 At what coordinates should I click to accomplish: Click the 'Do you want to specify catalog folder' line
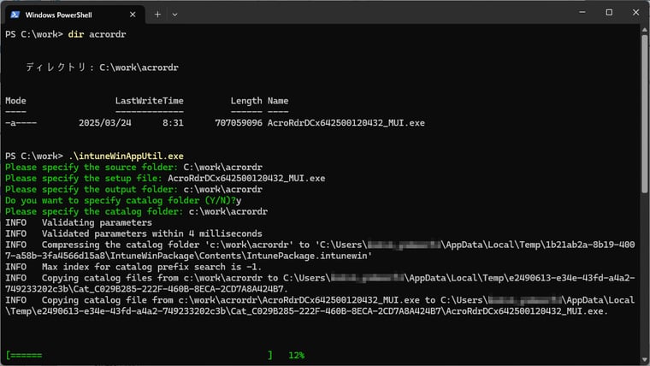pos(123,201)
